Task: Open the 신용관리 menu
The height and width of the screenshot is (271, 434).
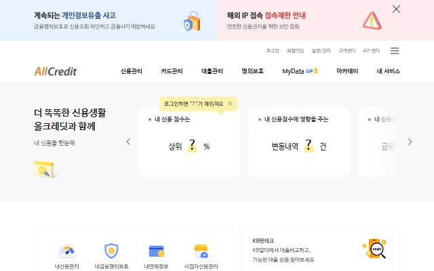Action: (131, 71)
